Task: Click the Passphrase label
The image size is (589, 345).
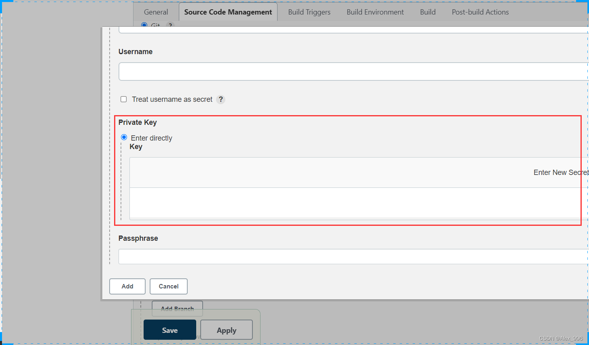Action: click(x=138, y=238)
